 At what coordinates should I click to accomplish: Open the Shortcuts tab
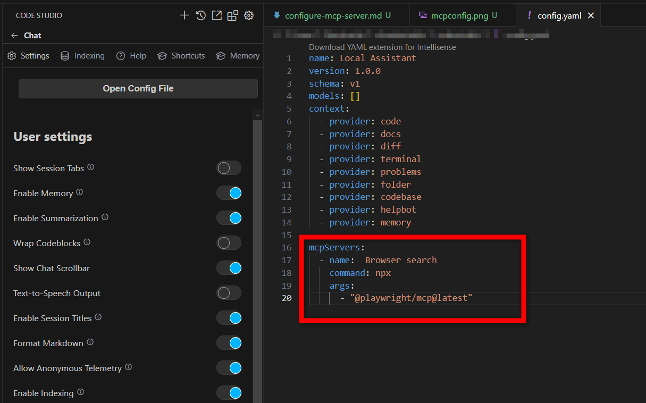coord(181,56)
